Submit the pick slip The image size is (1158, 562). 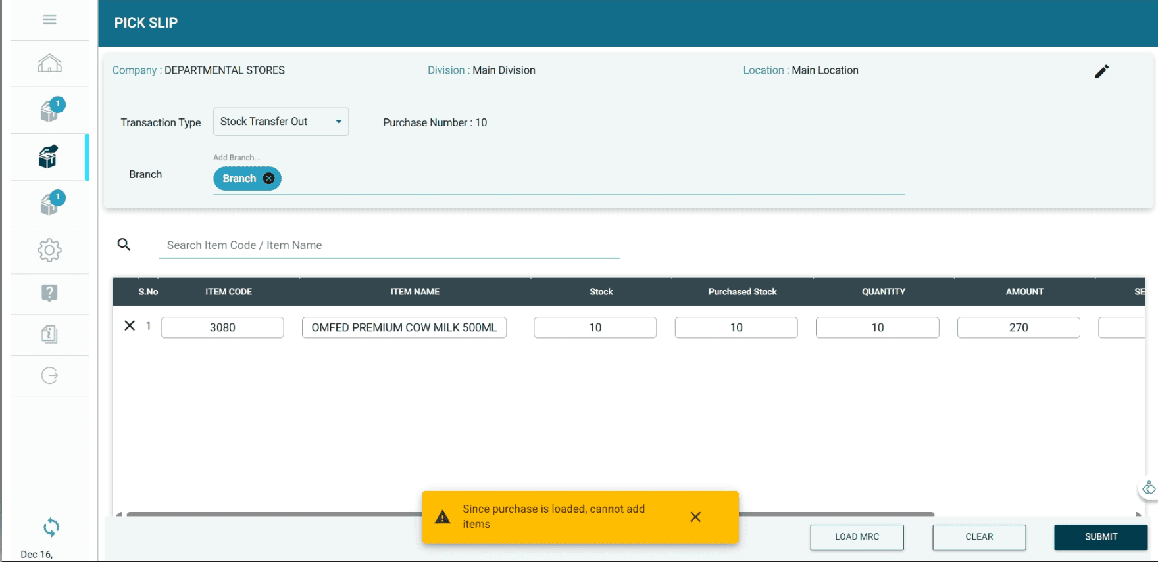[1100, 536]
